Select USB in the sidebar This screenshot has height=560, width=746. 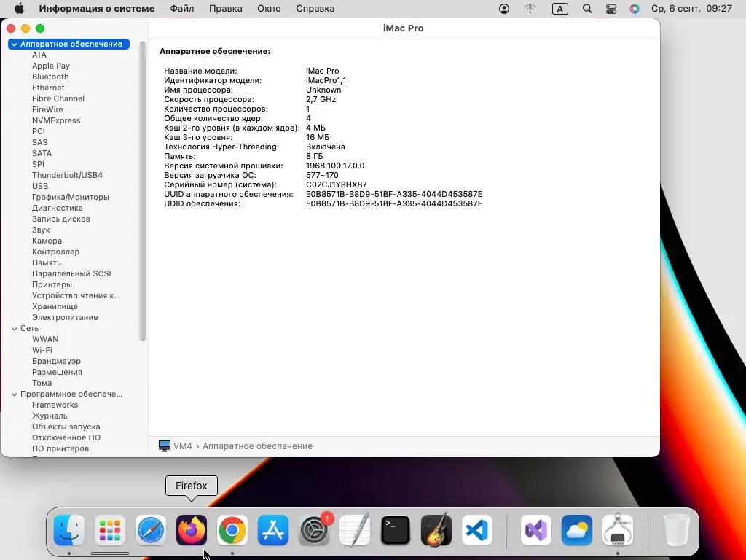click(x=40, y=186)
